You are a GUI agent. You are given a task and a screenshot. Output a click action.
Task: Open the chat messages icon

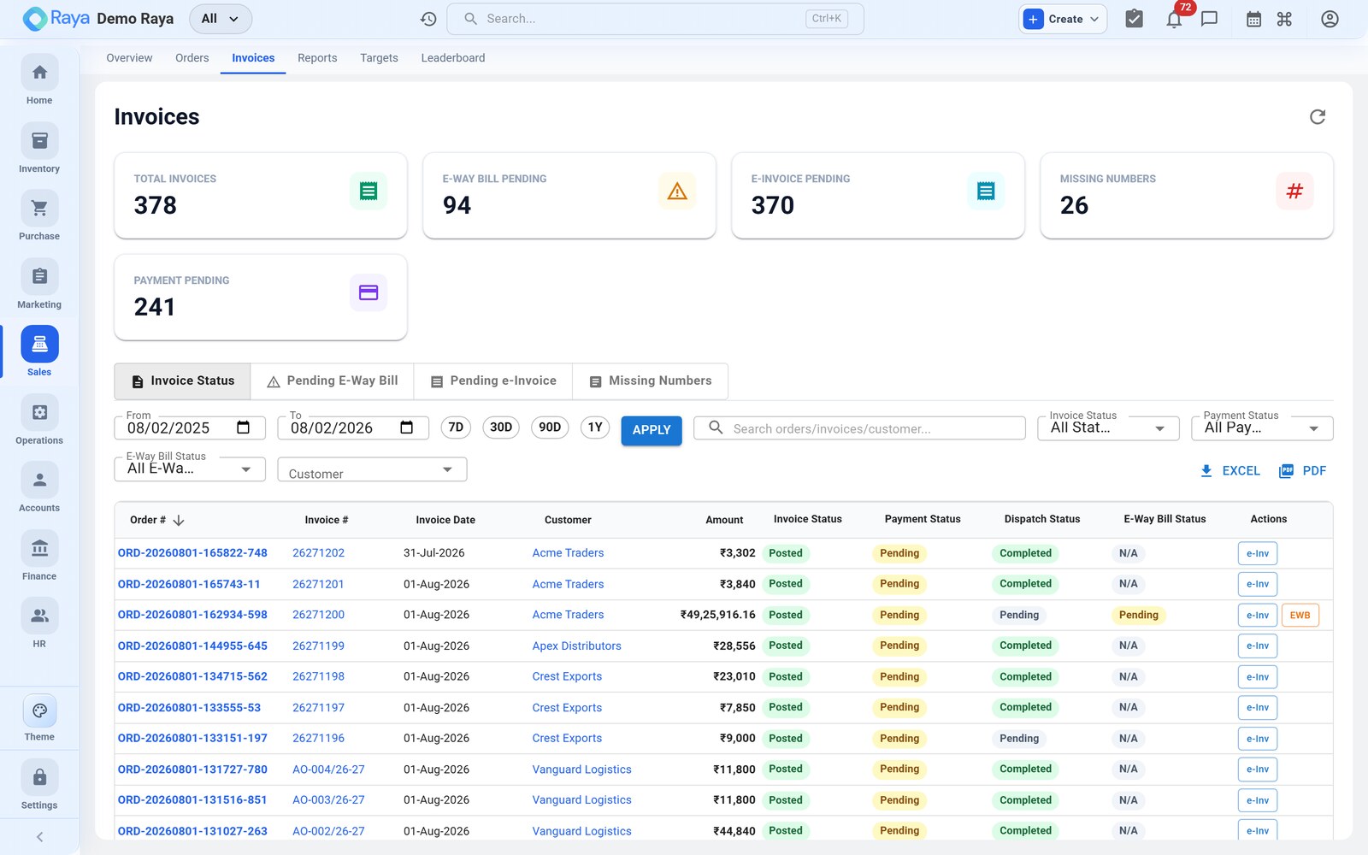1209,19
